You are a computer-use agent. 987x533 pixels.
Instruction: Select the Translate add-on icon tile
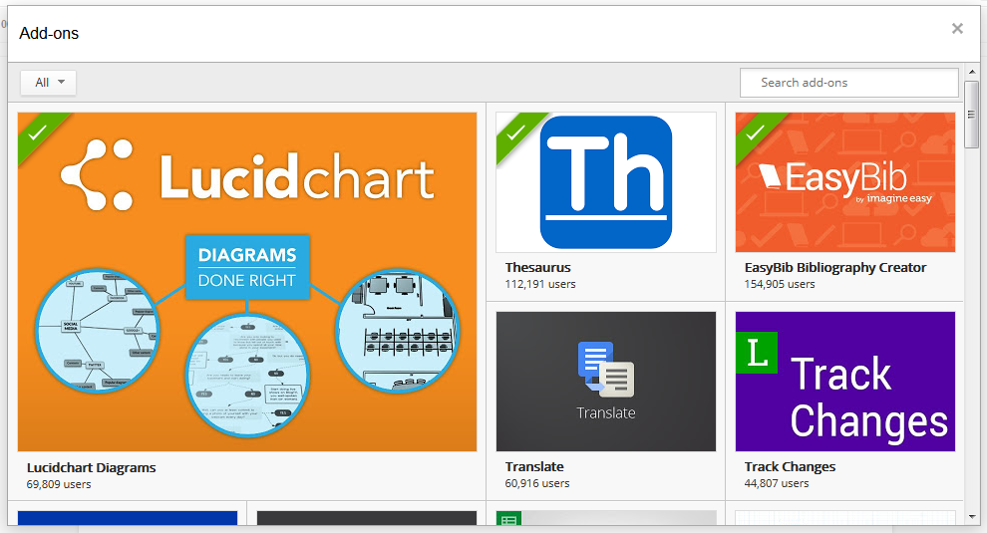[x=606, y=382]
